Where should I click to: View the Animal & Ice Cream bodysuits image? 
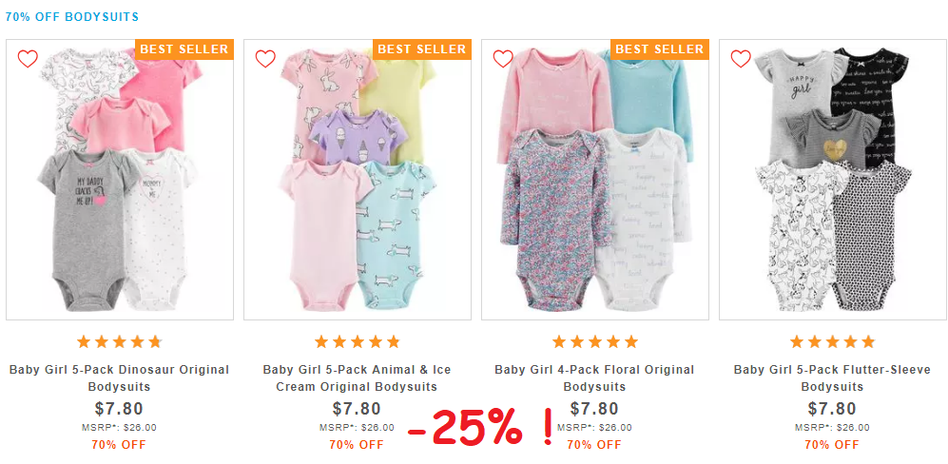pyautogui.click(x=358, y=180)
